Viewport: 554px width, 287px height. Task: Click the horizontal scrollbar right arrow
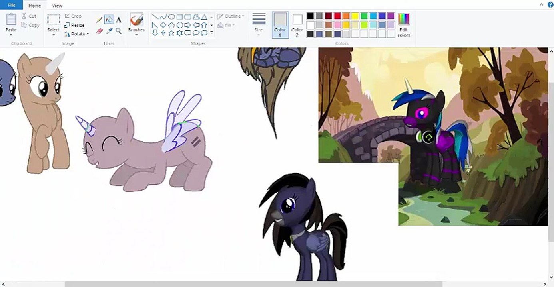pos(545,284)
